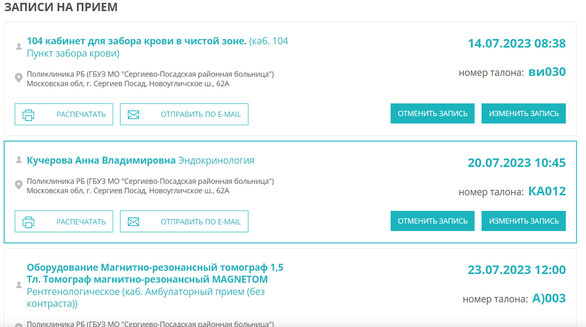Image resolution: width=586 pixels, height=327 pixels.
Task: Click ticket number А)003
Action: [549, 299]
